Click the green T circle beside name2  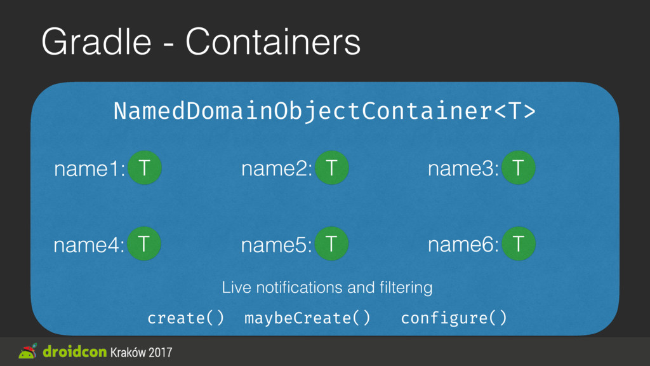pos(331,168)
